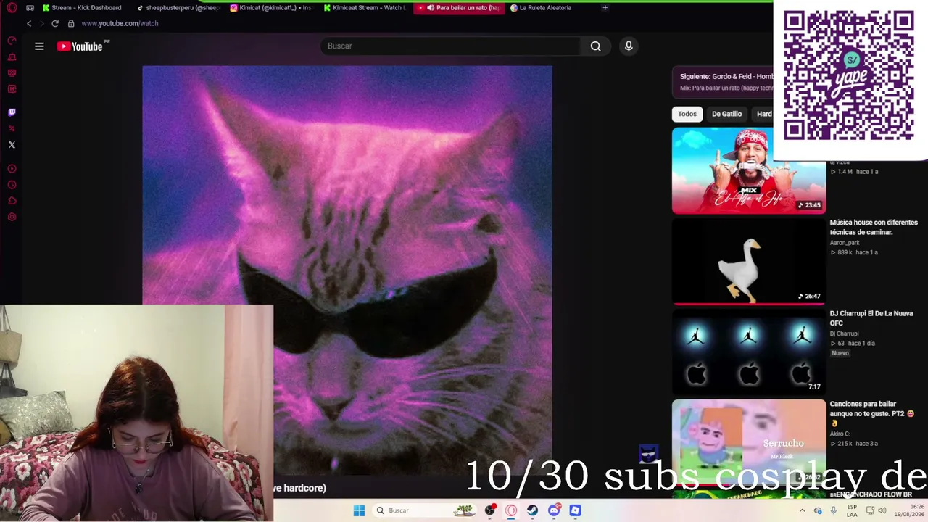Go back to the previous page

(29, 23)
